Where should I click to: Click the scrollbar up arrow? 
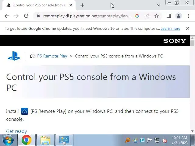click(x=192, y=38)
